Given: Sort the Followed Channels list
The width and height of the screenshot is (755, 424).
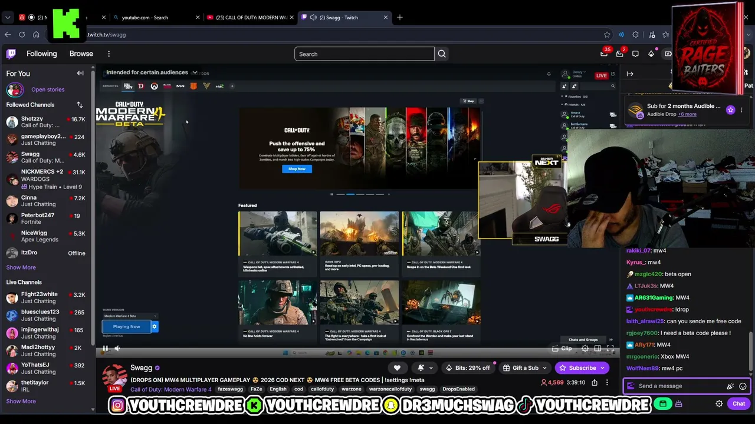Looking at the screenshot, I should [80, 105].
